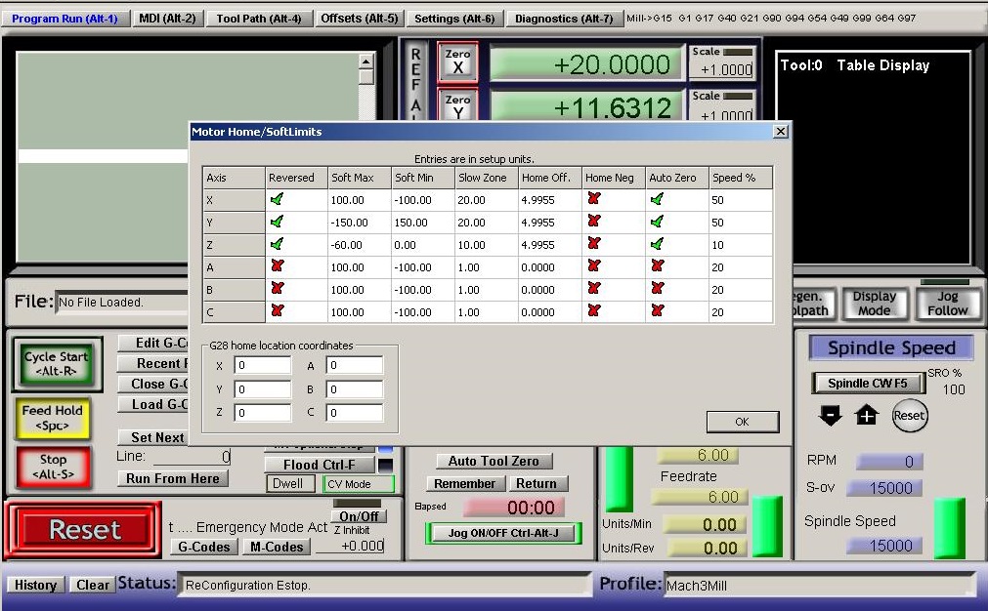This screenshot has height=611, width=988.
Task: Confirm soft limits with OK button
Action: (743, 422)
